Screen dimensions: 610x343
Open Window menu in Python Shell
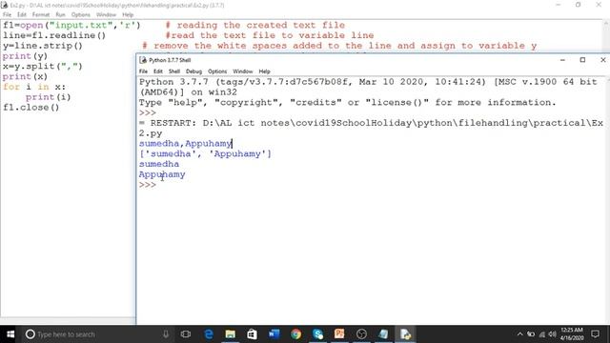[x=243, y=71]
